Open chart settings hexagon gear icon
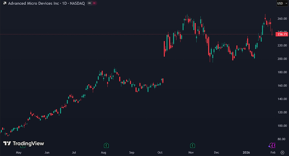The height and width of the screenshot is (156, 289). click(283, 152)
